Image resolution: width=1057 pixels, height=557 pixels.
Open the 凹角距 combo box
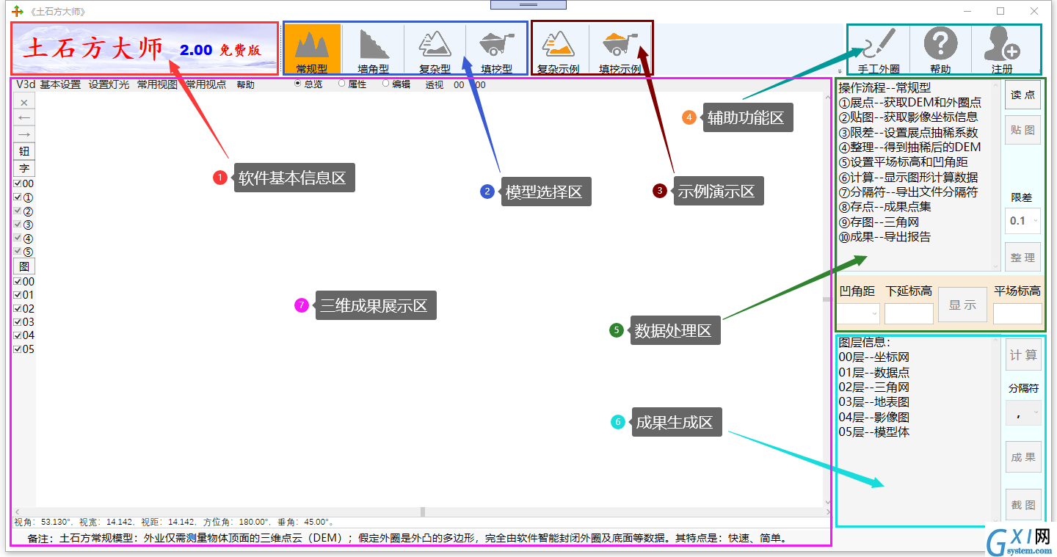click(859, 313)
